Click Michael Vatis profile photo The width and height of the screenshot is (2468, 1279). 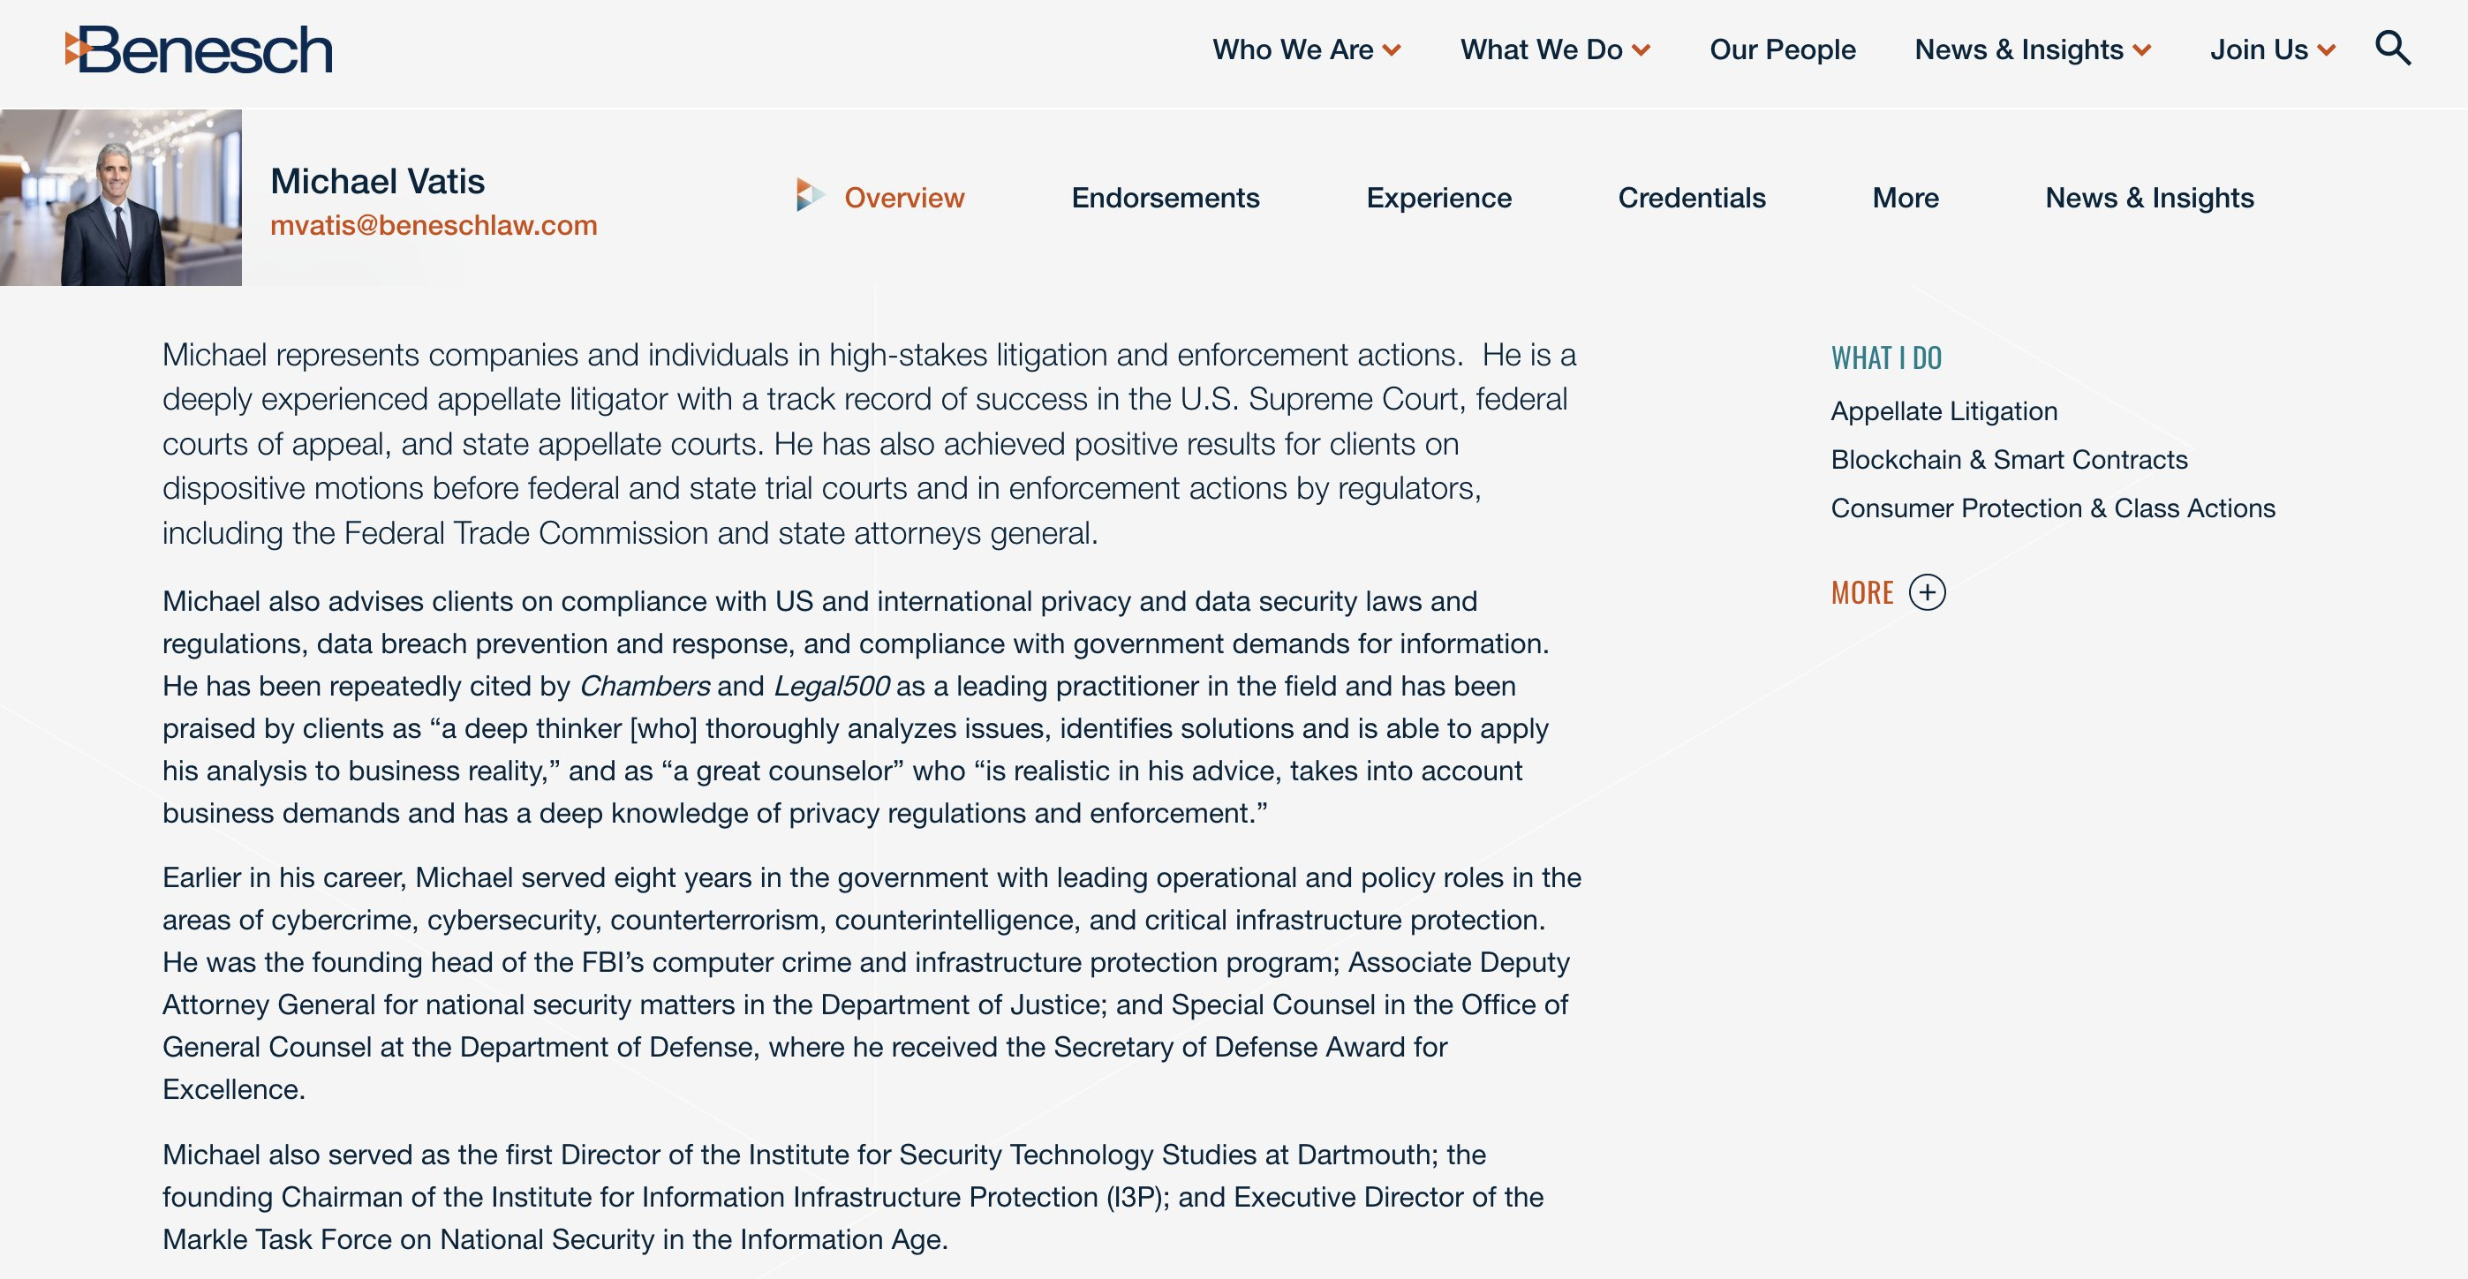coord(121,198)
